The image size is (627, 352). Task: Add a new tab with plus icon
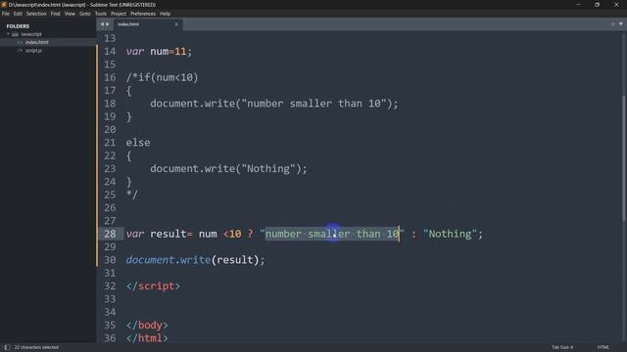coord(613,23)
